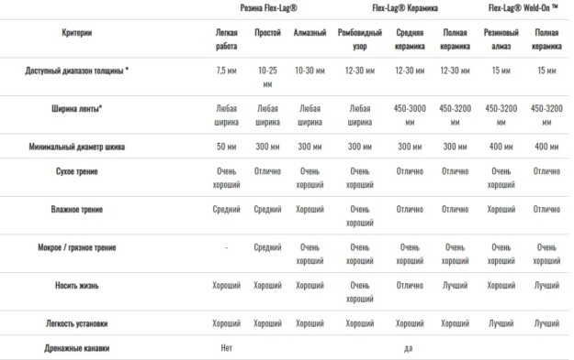Select the Ширина ленты row label
The image size is (574, 360).
pos(77,108)
